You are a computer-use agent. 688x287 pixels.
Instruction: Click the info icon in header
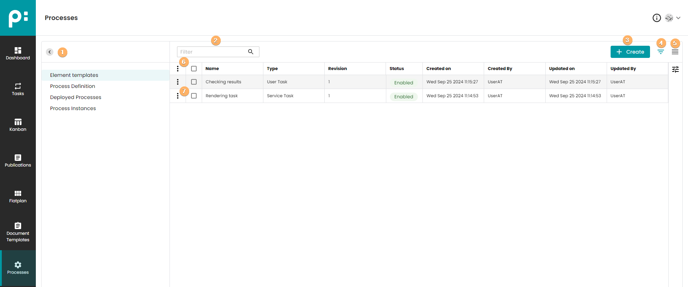point(656,18)
